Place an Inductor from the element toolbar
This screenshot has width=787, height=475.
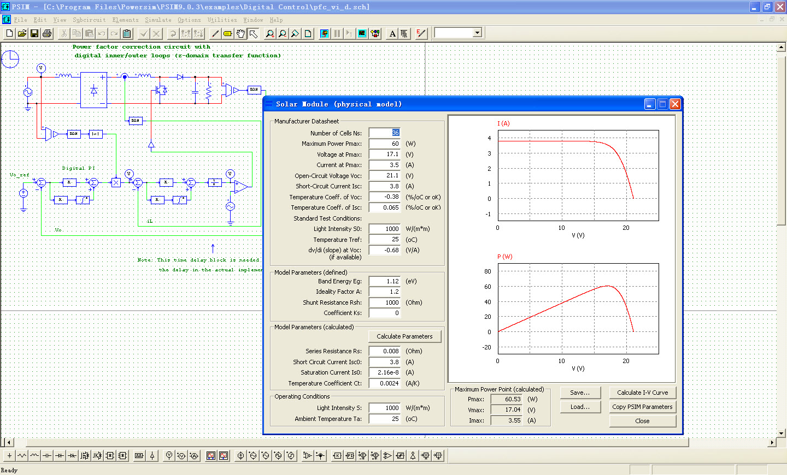[x=34, y=455]
